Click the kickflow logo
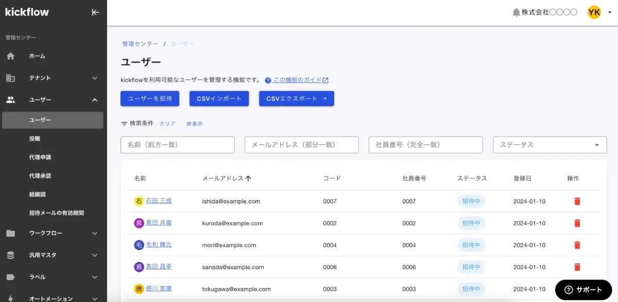 tap(27, 12)
